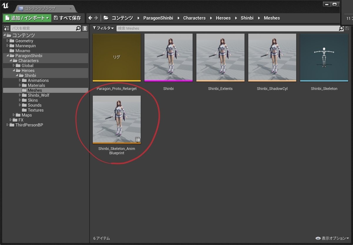353x245 pixels.
Task: Open the 追加/インポート dropdown arrow
Action: click(x=48, y=18)
